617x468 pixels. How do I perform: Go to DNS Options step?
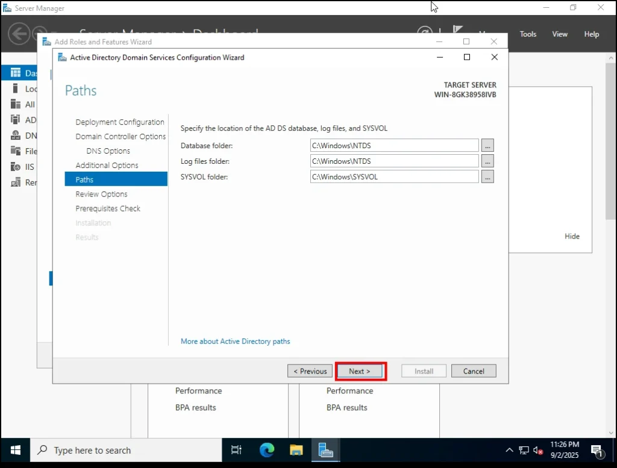pos(108,151)
